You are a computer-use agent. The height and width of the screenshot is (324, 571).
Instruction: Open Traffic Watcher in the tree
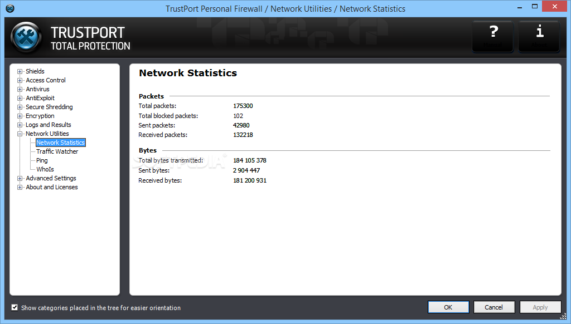(57, 151)
